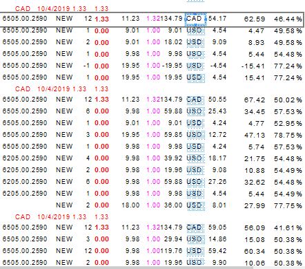Image resolution: width=305 pixels, height=269 pixels.
Task: Select the 59.05 amount
Action: point(217,228)
